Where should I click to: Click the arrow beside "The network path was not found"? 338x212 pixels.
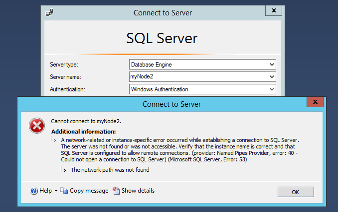coord(63,170)
